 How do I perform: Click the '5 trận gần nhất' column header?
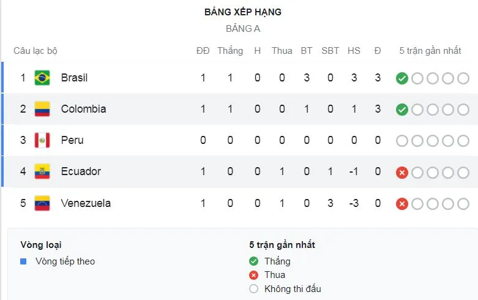430,51
